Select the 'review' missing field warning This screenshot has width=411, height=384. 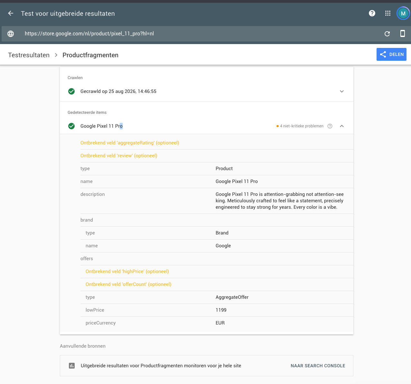coord(119,156)
